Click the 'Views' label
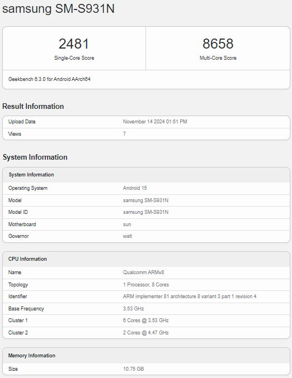Image resolution: width=292 pixels, height=378 pixels. coord(15,134)
